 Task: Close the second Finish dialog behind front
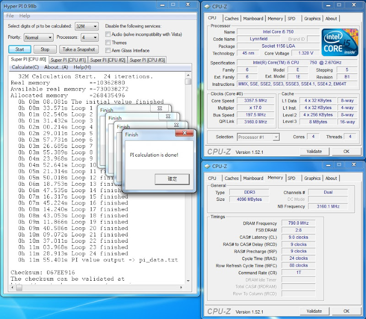(176, 125)
